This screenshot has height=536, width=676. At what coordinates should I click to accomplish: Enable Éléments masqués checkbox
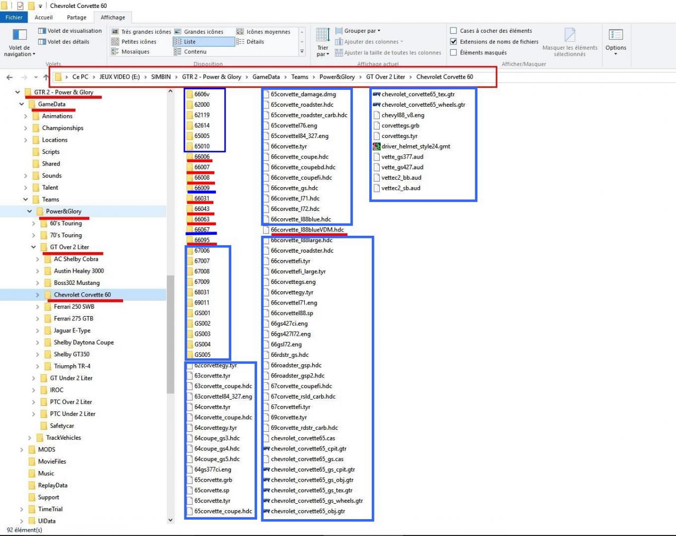453,52
